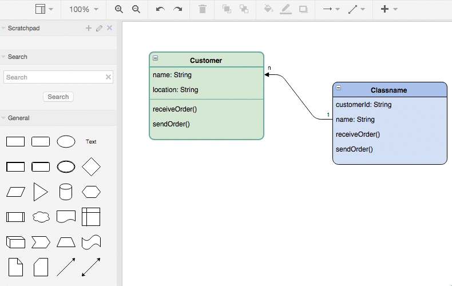
Task: Select the To Front arrange icon
Action: [227, 9]
